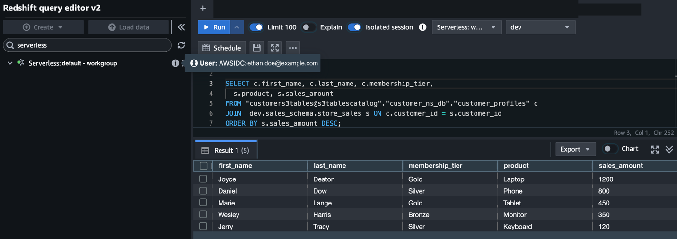Screen dimensions: 677x239
Task: Switch to the Result 1 tab
Action: point(226,150)
